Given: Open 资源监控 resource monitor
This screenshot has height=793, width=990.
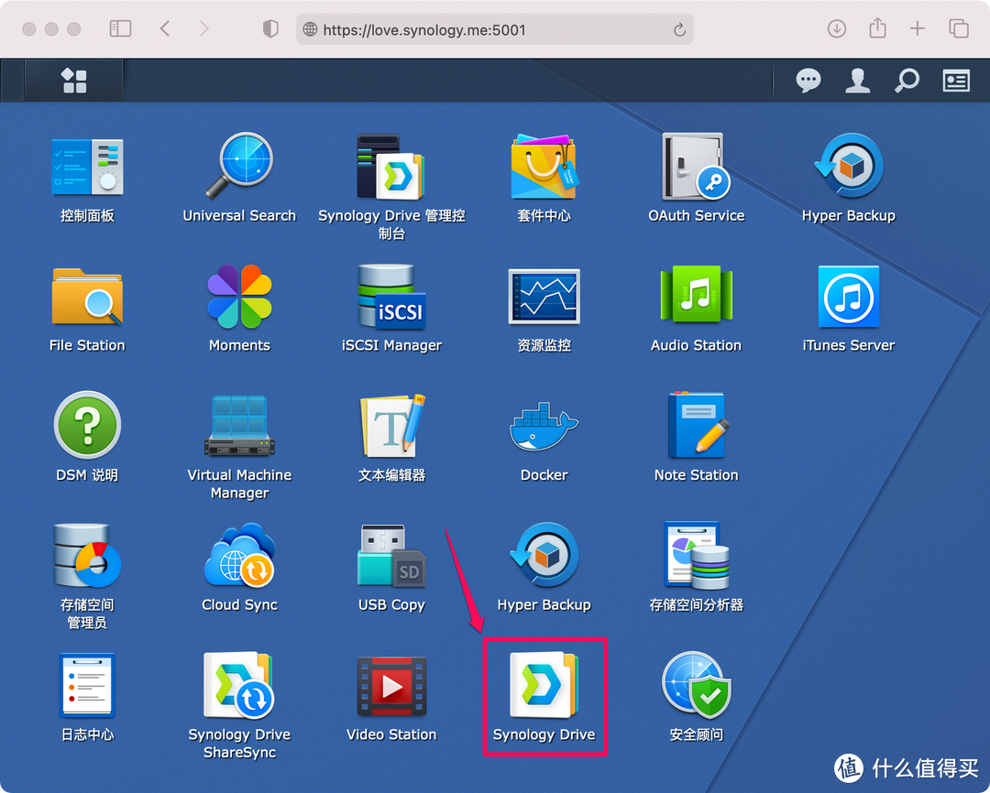Looking at the screenshot, I should point(544,297).
